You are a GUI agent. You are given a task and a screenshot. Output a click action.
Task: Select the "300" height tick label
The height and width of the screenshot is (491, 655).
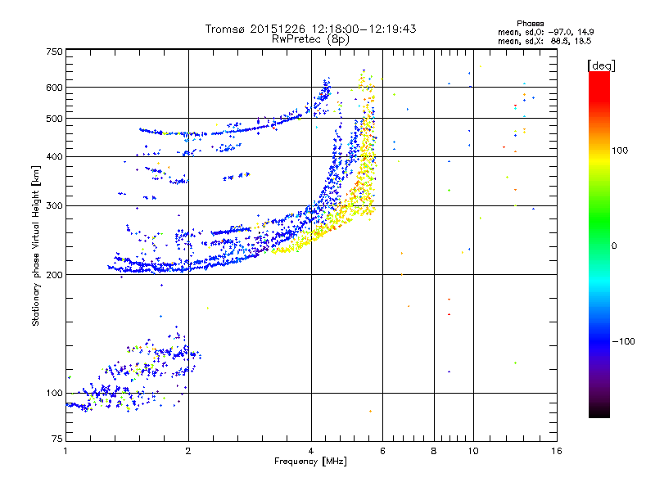[54, 206]
